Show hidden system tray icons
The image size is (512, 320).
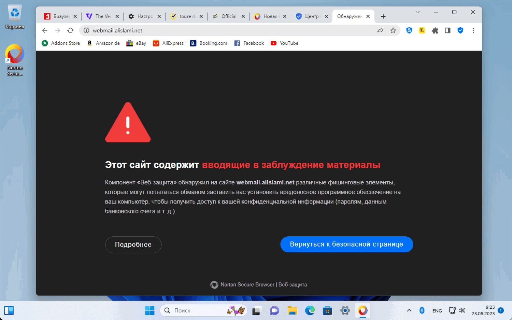pos(409,310)
